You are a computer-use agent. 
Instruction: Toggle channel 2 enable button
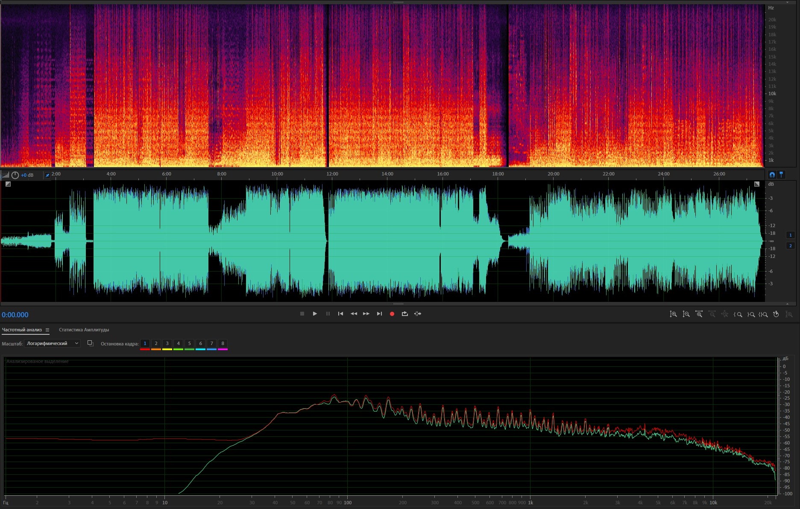pyautogui.click(x=790, y=246)
